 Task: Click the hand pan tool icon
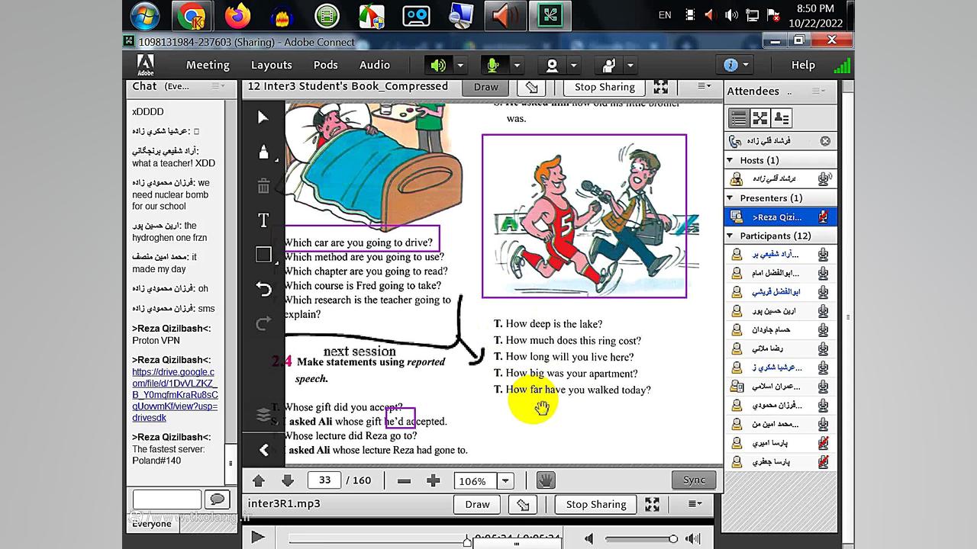[545, 480]
